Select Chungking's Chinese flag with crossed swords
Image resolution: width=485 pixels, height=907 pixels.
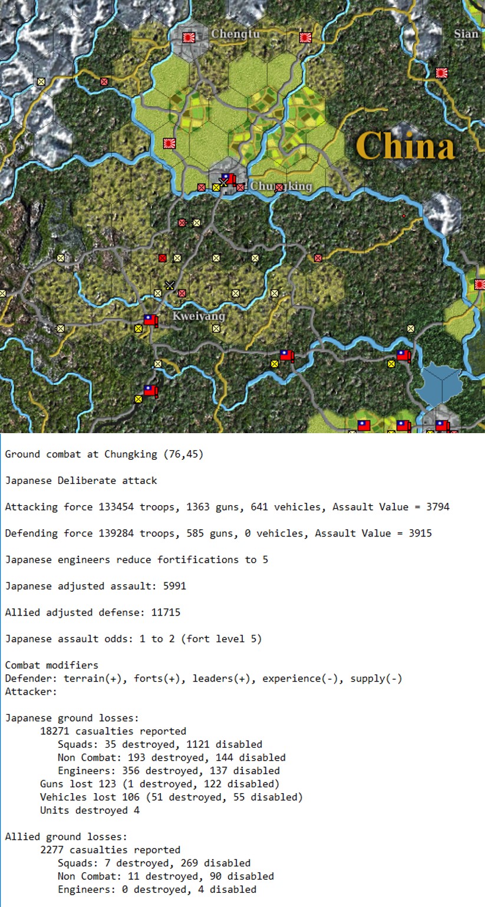pos(228,179)
